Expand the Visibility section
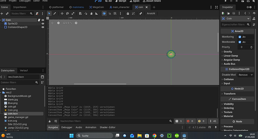Image resolution: width=258 pixels, height=139 pixels. point(228,104)
